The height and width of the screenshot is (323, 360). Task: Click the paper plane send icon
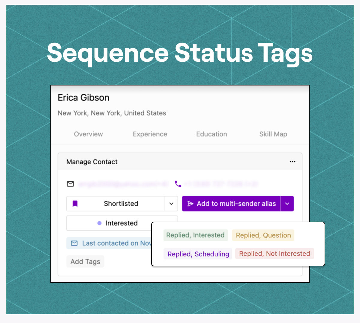190,204
